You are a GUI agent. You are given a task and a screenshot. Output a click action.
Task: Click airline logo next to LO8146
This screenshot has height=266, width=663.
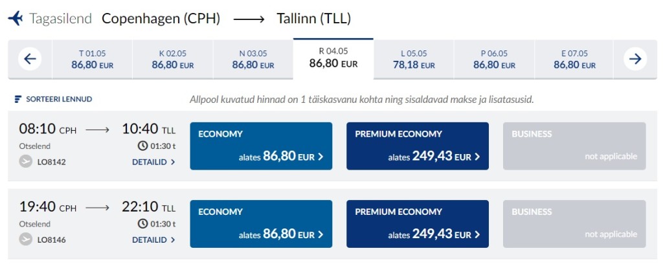(26, 239)
